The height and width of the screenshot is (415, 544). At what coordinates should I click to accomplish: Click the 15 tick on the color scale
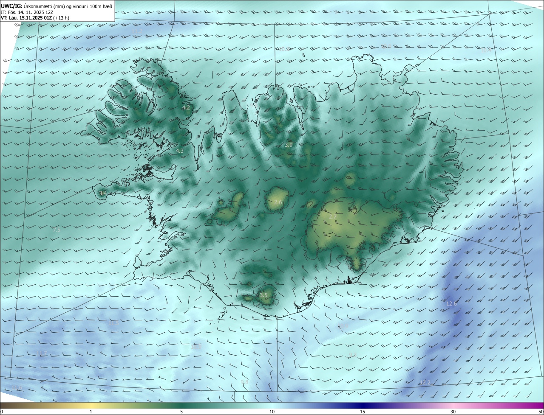[363, 412]
